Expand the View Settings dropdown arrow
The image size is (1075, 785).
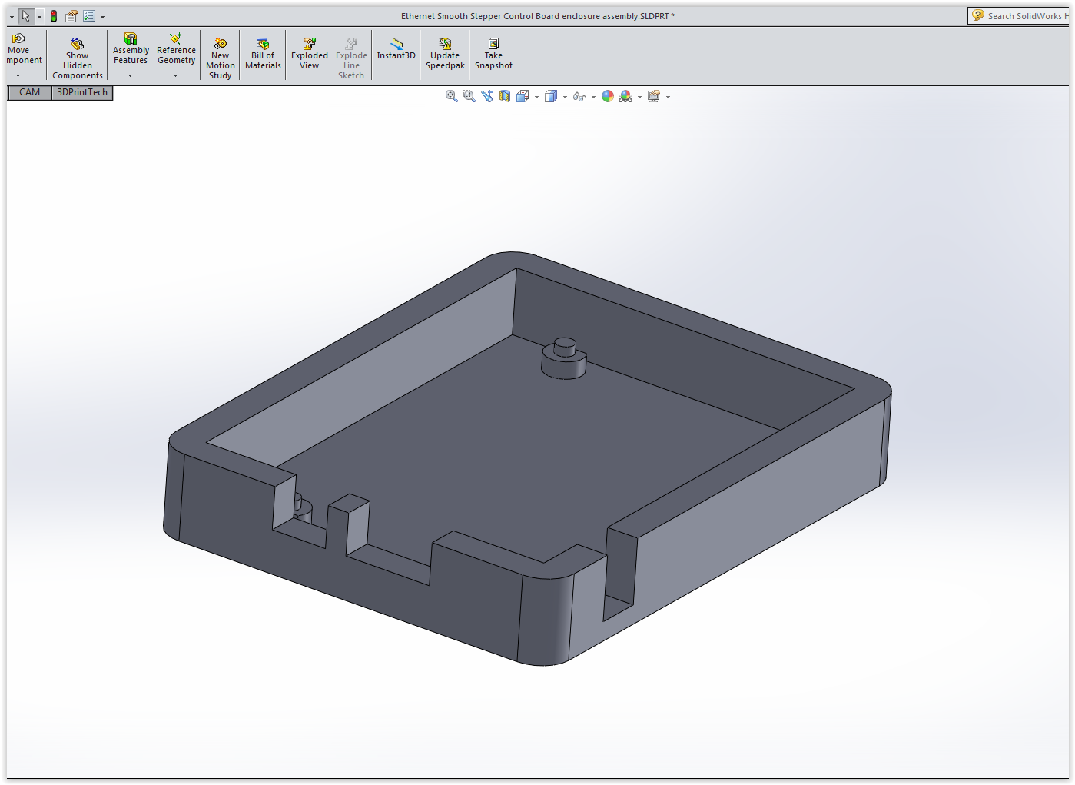coord(668,97)
